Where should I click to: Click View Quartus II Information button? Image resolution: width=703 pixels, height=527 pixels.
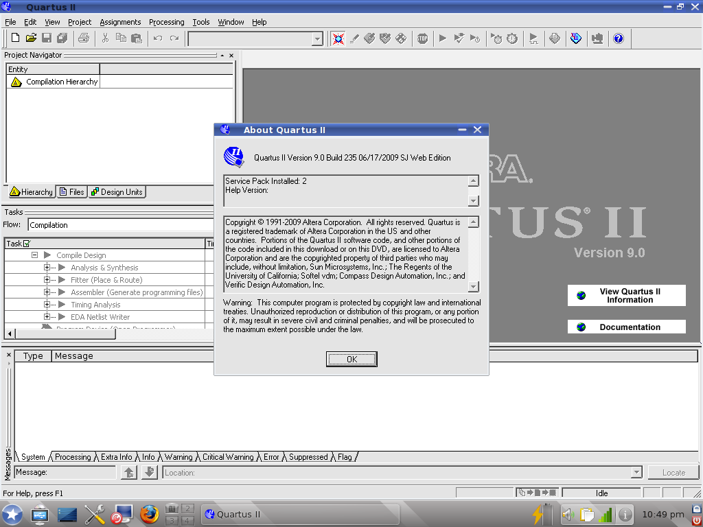626,296
